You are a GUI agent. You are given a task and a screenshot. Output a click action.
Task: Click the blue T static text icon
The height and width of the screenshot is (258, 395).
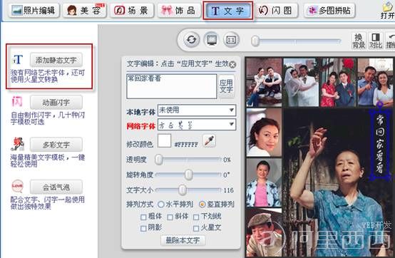tap(18, 60)
